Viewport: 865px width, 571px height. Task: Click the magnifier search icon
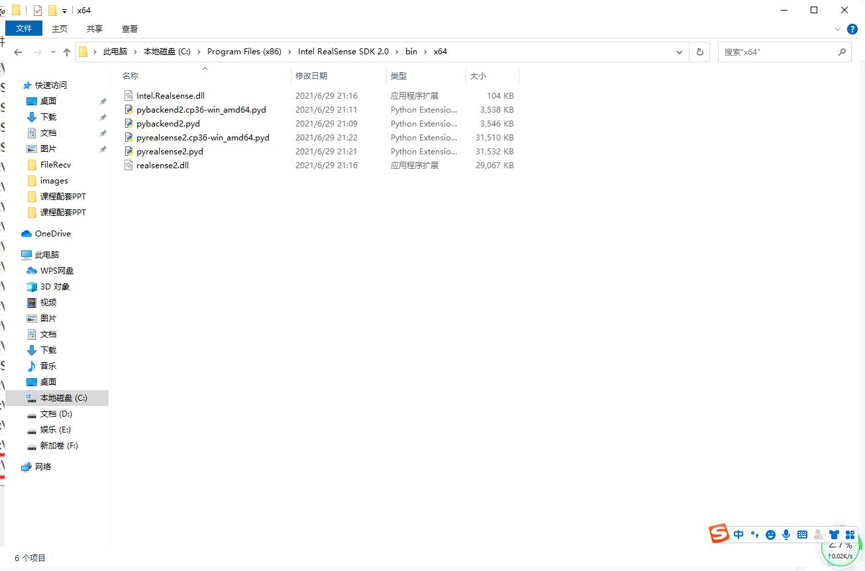[x=842, y=52]
